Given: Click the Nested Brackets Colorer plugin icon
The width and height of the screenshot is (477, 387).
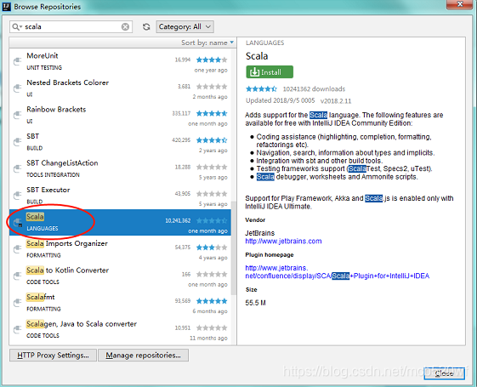Looking at the screenshot, I should click(x=18, y=88).
